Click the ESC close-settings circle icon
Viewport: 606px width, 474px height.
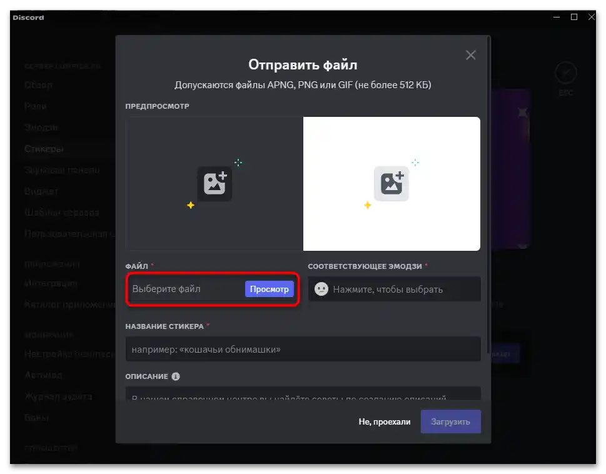pyautogui.click(x=566, y=73)
